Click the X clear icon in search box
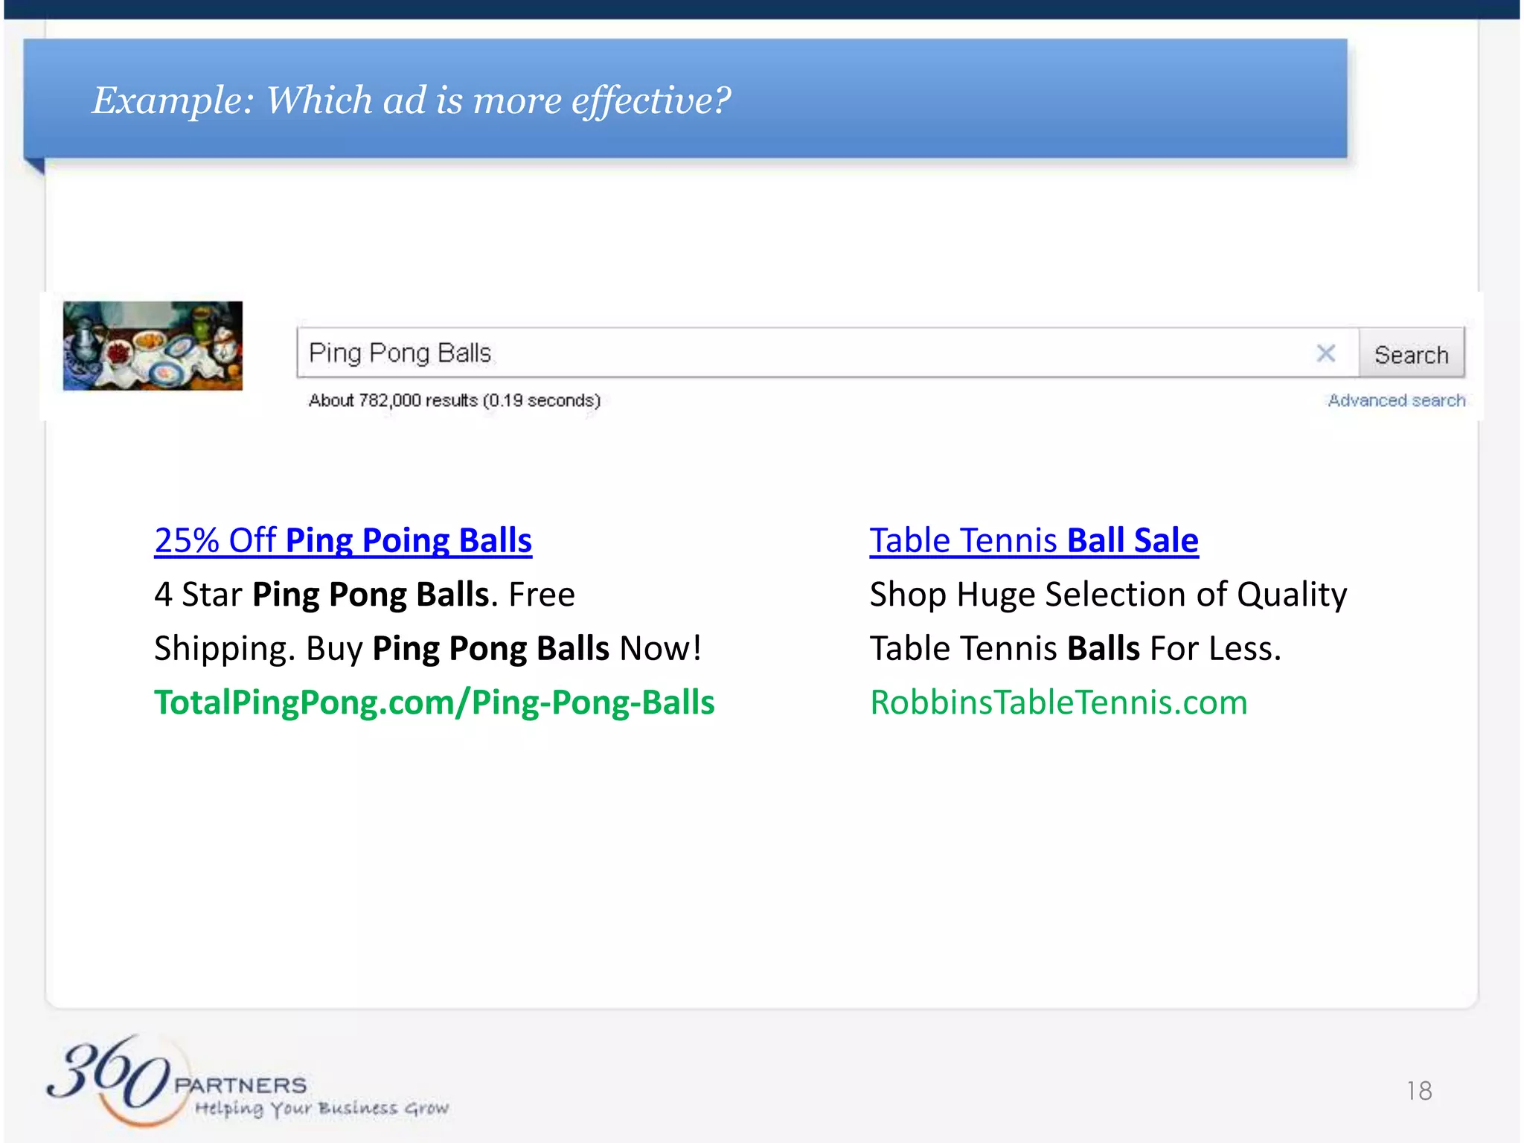The width and height of the screenshot is (1524, 1143). [x=1325, y=353]
